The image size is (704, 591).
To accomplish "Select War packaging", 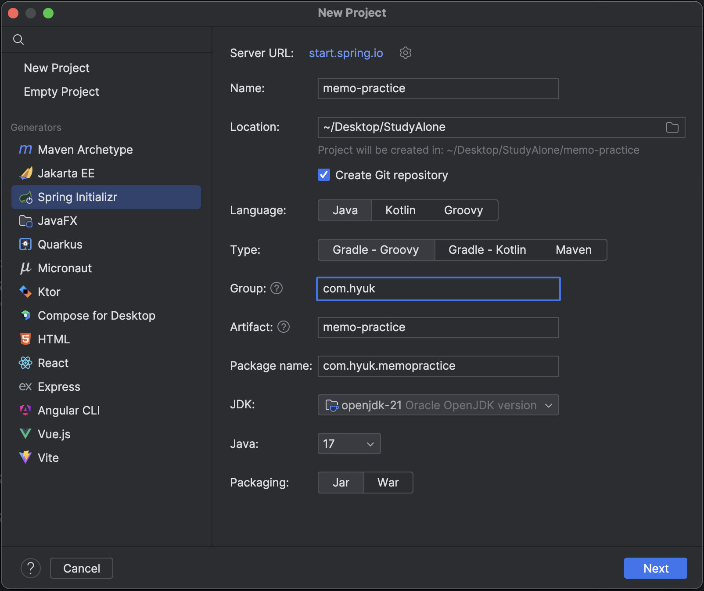I will coord(388,483).
